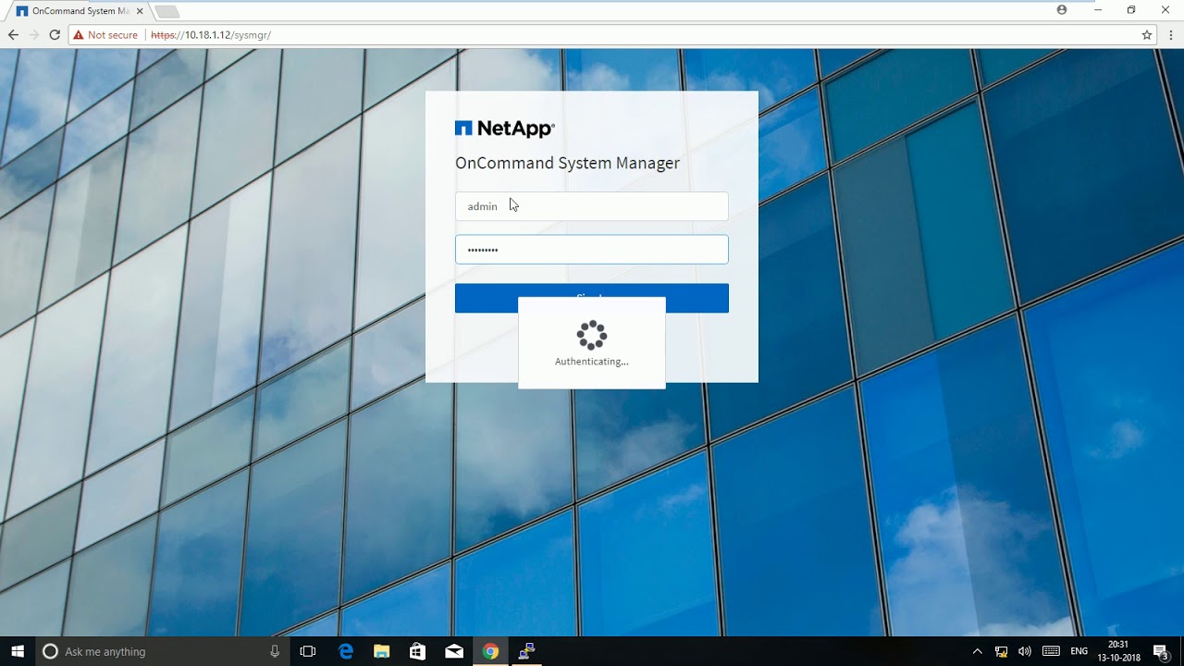Reload the page with refresh icon
Screen dimensions: 1184x666
click(x=55, y=35)
